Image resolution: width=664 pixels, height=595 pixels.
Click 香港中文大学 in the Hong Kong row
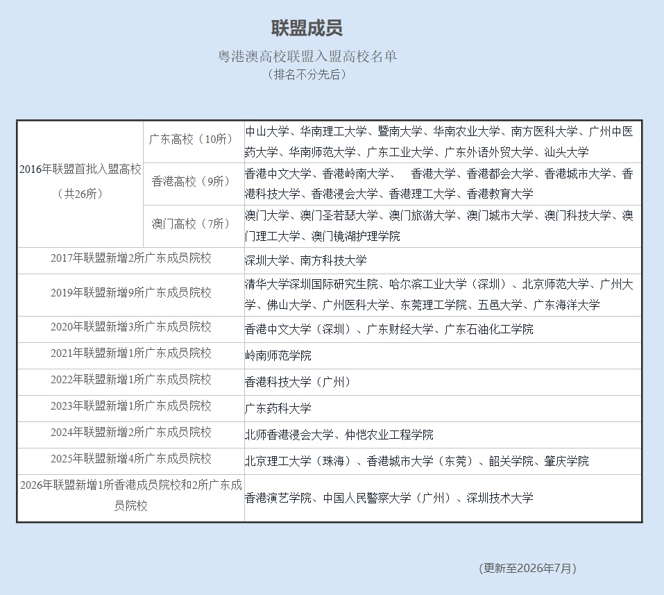click(278, 174)
